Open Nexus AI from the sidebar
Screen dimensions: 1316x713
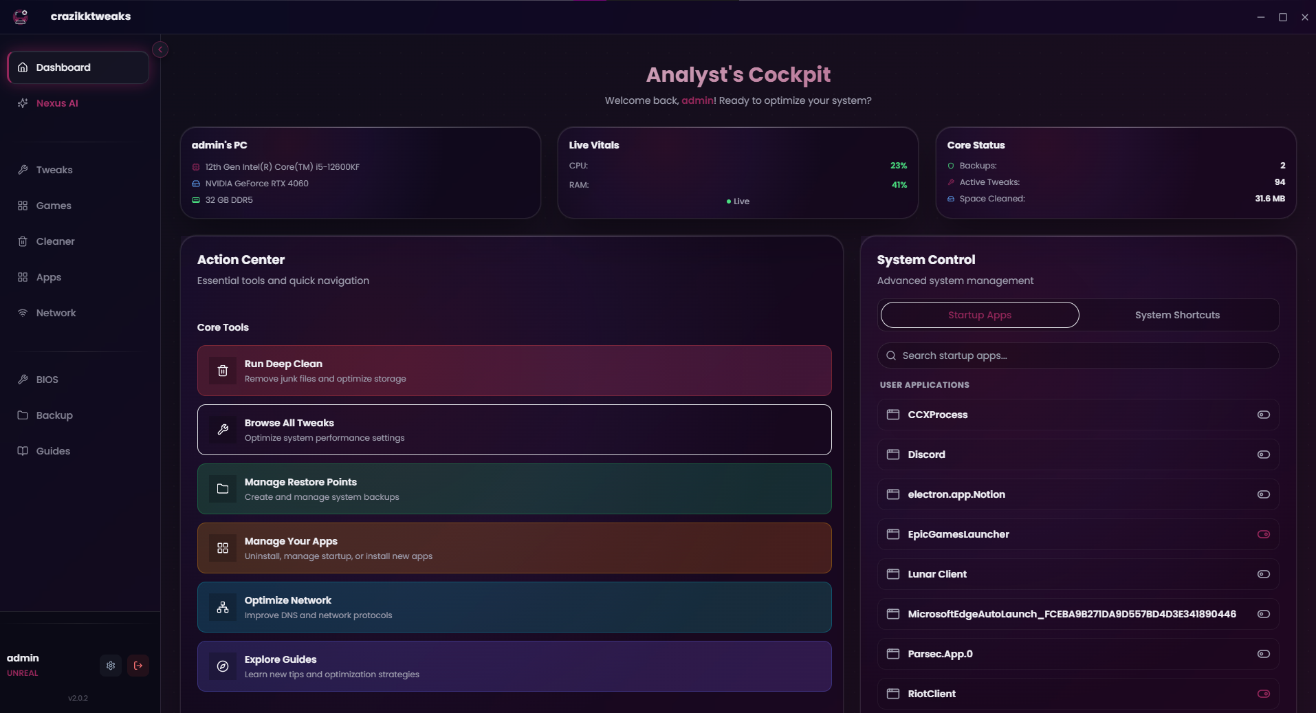[57, 103]
